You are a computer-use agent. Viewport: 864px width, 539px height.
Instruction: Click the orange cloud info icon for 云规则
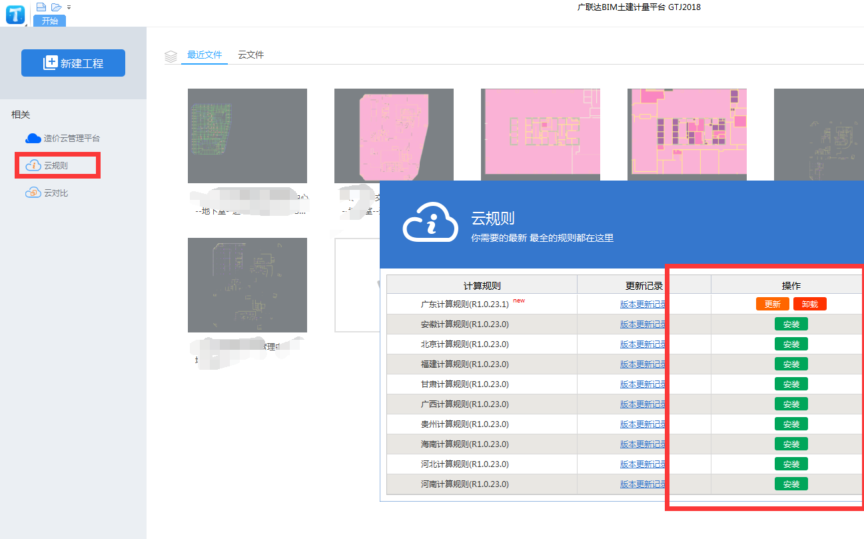coord(33,165)
